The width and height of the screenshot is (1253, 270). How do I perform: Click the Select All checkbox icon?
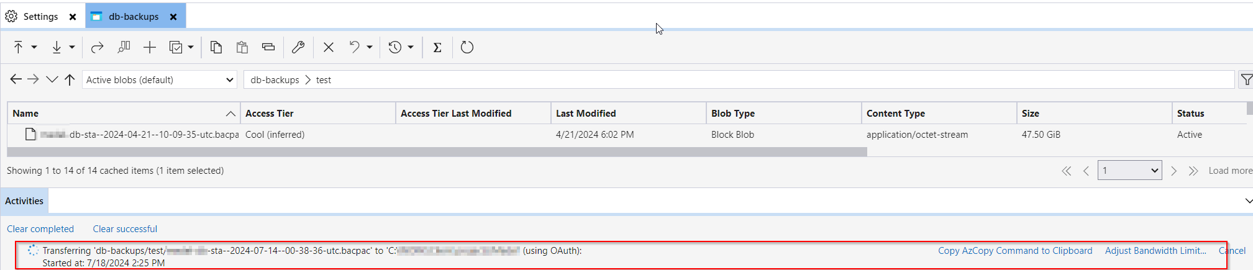[x=176, y=47]
